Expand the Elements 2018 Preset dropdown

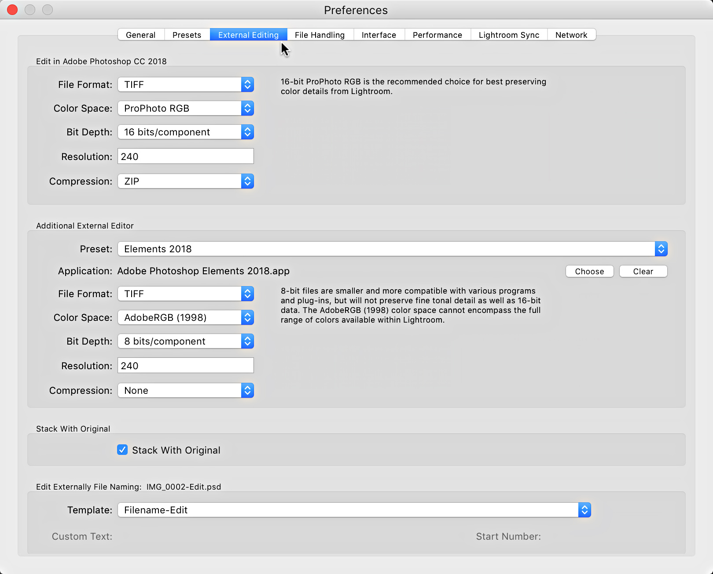[x=393, y=249]
